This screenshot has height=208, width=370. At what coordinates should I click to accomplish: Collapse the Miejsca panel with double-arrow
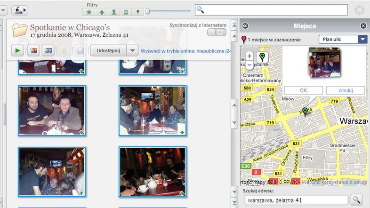point(245,26)
